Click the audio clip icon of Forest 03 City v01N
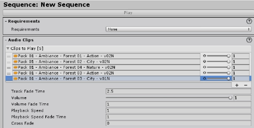 click(16, 78)
